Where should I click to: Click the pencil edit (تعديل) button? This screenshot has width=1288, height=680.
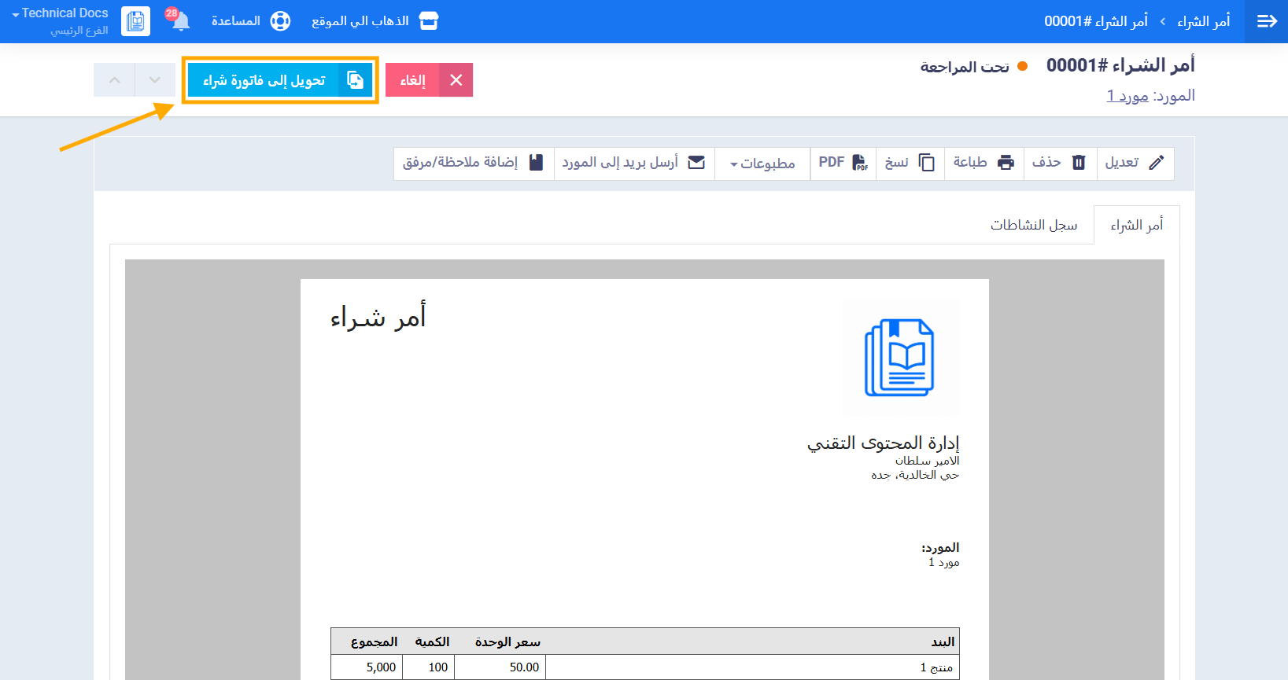1135,163
